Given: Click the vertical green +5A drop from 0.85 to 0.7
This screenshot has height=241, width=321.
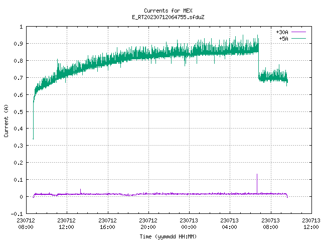Looking at the screenshot, I should (259, 65).
